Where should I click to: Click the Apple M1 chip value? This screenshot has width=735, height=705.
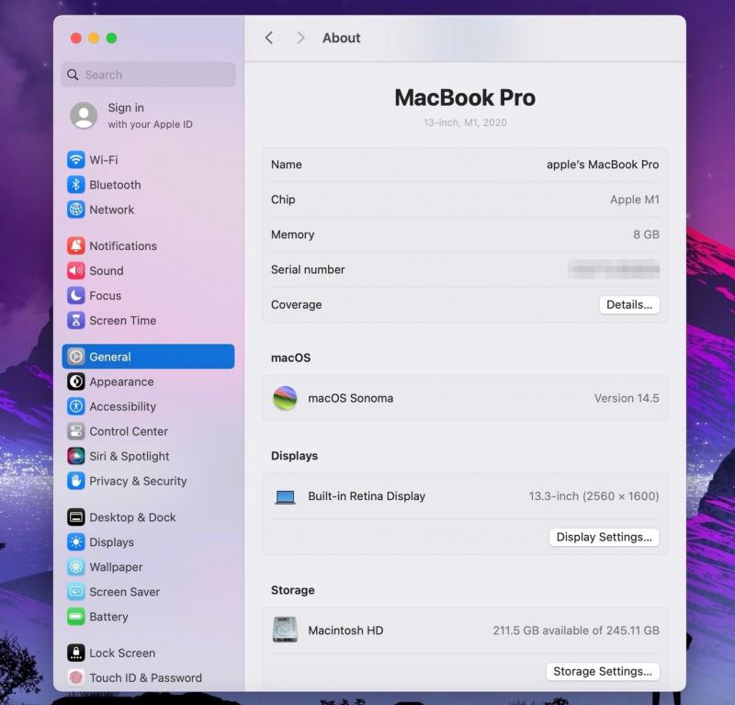634,199
